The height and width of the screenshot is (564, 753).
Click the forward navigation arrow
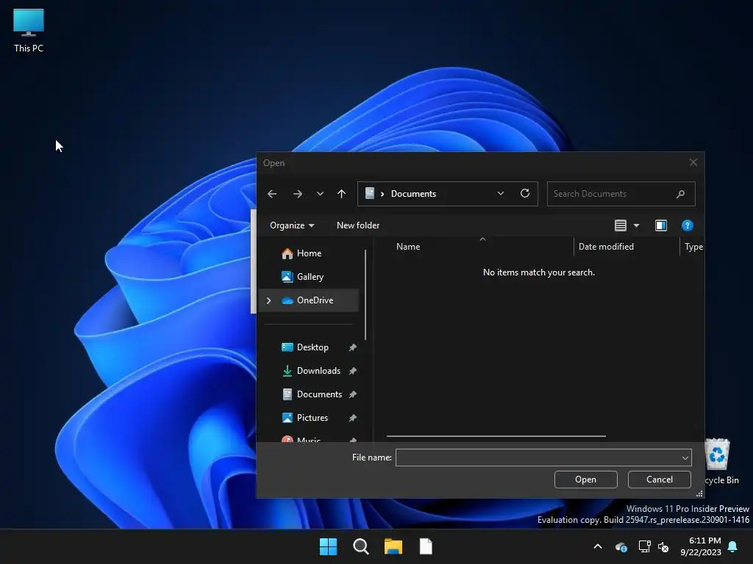click(298, 194)
